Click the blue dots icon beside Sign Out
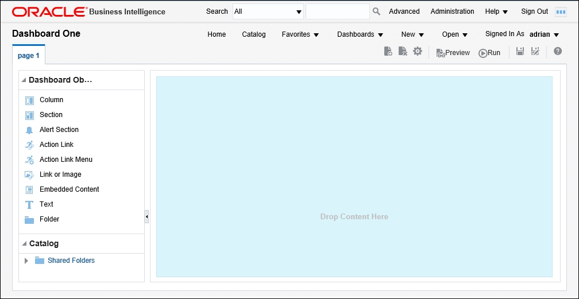This screenshot has height=299, width=579. coord(561,12)
